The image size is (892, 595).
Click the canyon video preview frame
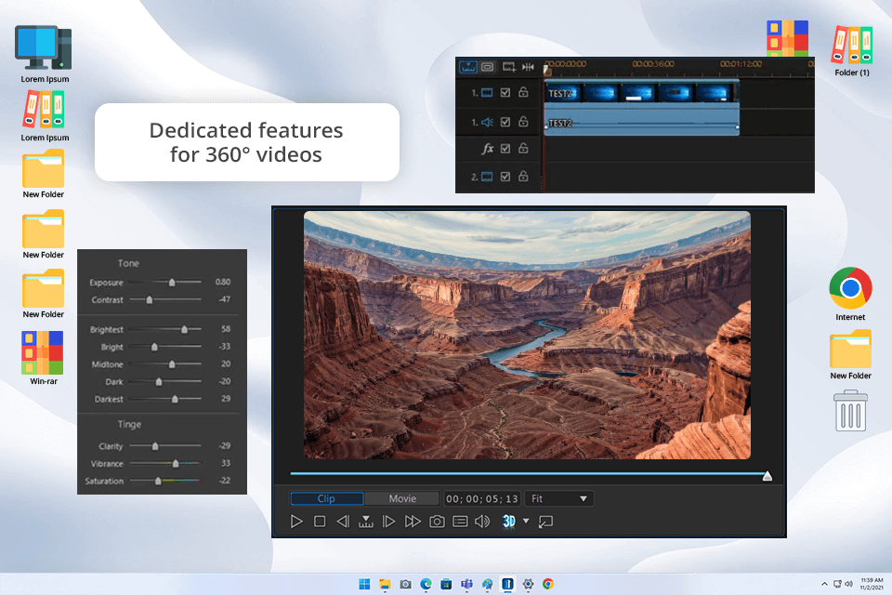(x=527, y=335)
